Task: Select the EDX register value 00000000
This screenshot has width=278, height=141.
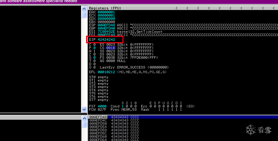Action: (x=106, y=19)
